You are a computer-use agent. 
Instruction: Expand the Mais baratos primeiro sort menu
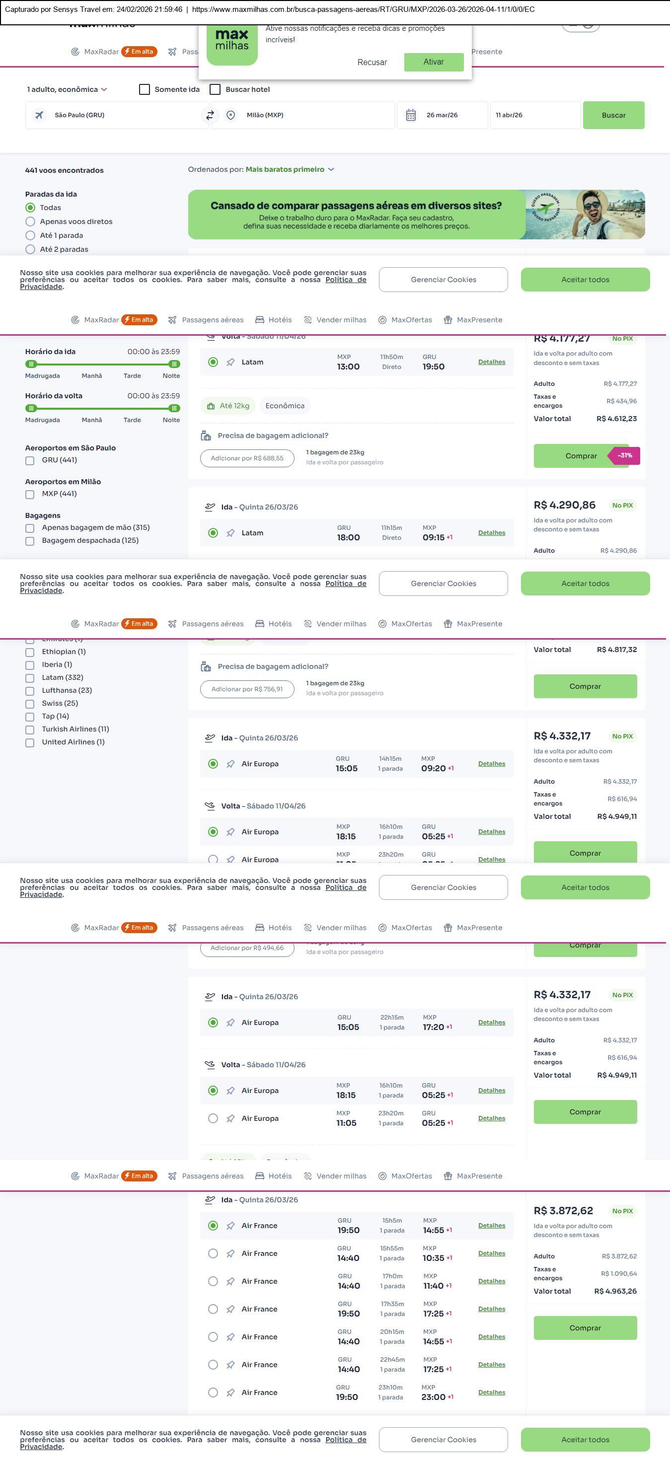pos(290,169)
